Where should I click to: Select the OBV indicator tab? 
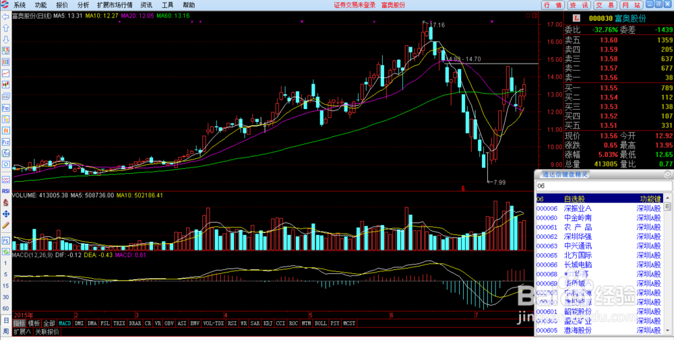point(169,323)
